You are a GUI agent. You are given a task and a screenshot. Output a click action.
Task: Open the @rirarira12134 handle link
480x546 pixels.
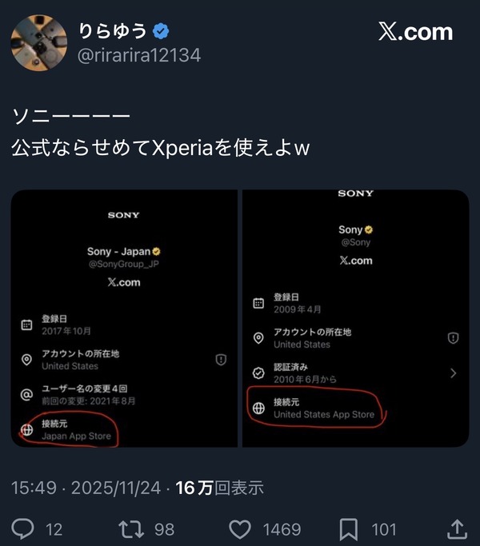pos(139,55)
